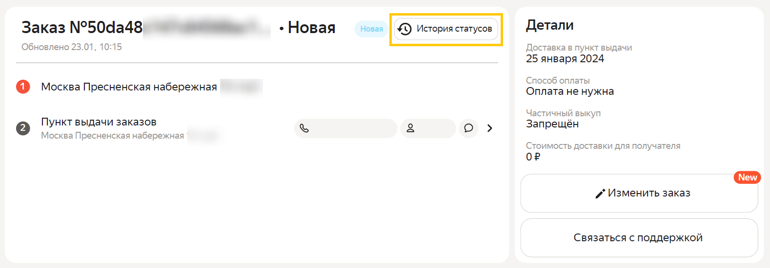Click the phone icon contact pill
Screen dimensions: 770x268
tap(345, 128)
